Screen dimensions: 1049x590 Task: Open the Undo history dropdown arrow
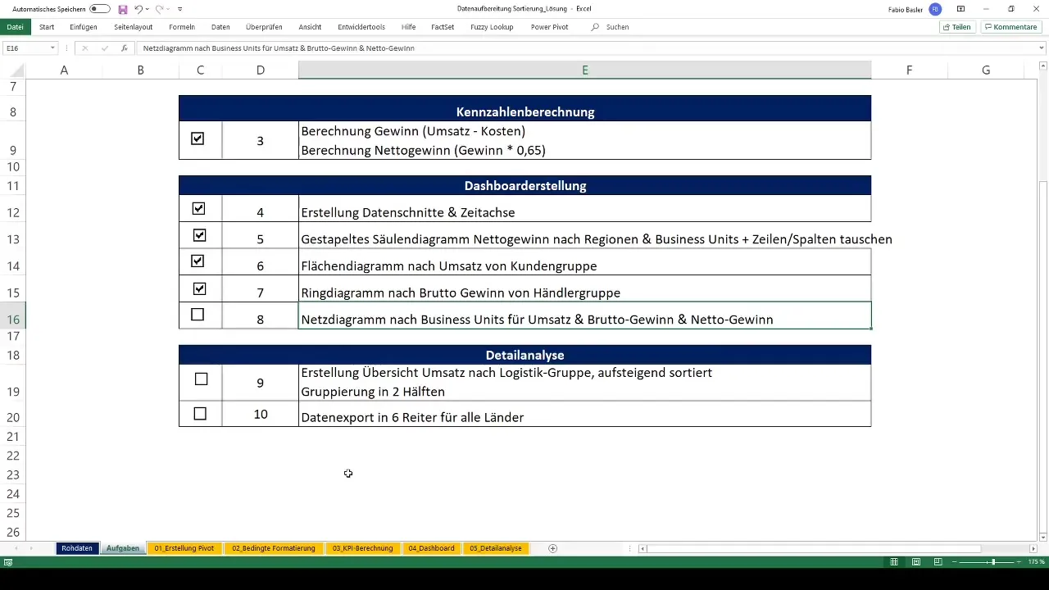pos(148,9)
